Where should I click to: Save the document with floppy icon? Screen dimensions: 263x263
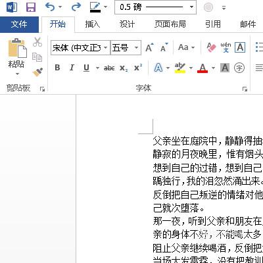[x=31, y=7]
